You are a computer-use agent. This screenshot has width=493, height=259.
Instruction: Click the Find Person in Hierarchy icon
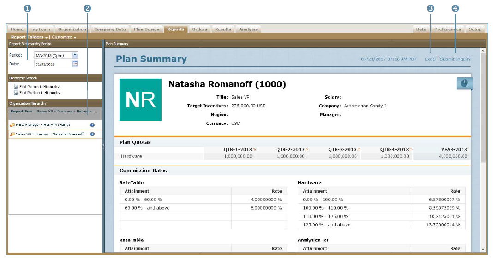click(x=16, y=87)
